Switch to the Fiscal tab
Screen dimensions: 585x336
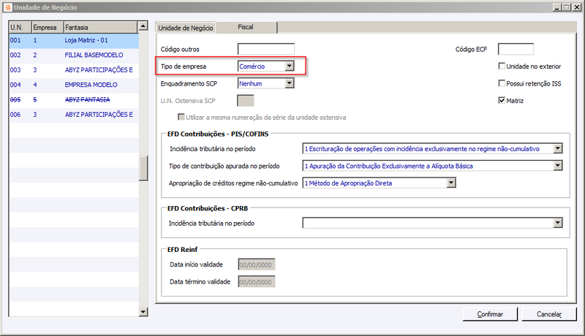[x=246, y=27]
